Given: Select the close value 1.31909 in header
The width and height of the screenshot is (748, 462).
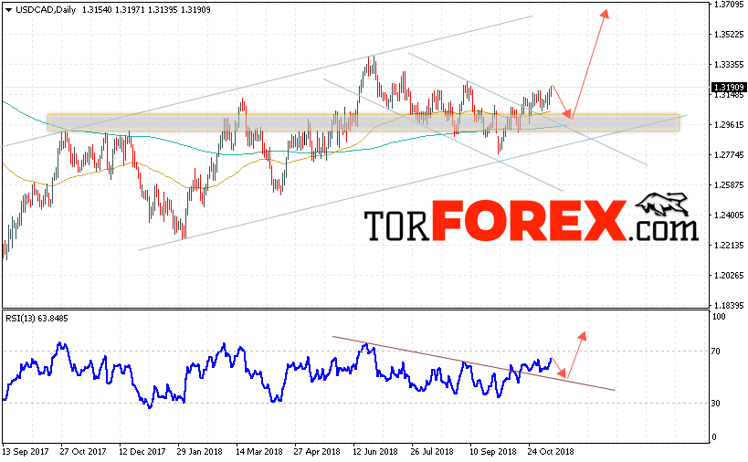Looking at the screenshot, I should point(195,9).
